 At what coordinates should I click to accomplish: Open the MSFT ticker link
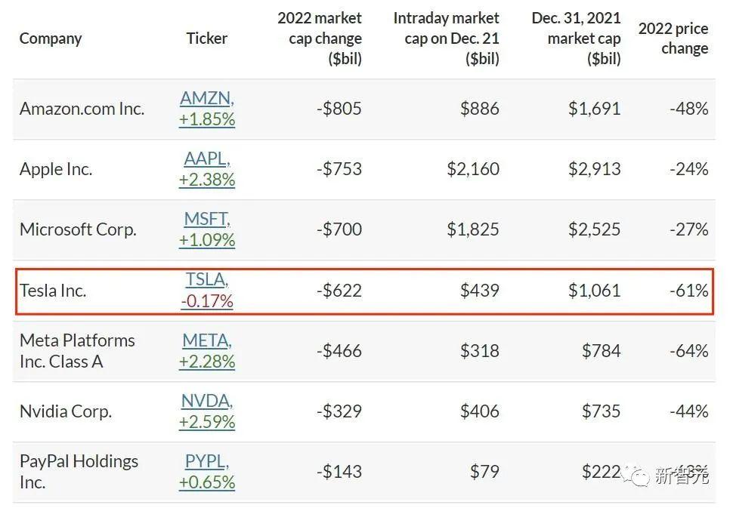click(x=206, y=219)
